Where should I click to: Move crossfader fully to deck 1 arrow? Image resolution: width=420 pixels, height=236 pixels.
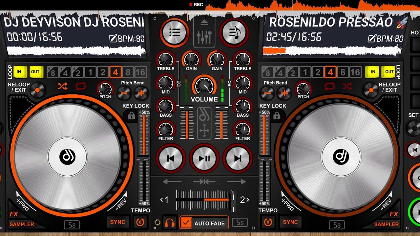[172, 181]
